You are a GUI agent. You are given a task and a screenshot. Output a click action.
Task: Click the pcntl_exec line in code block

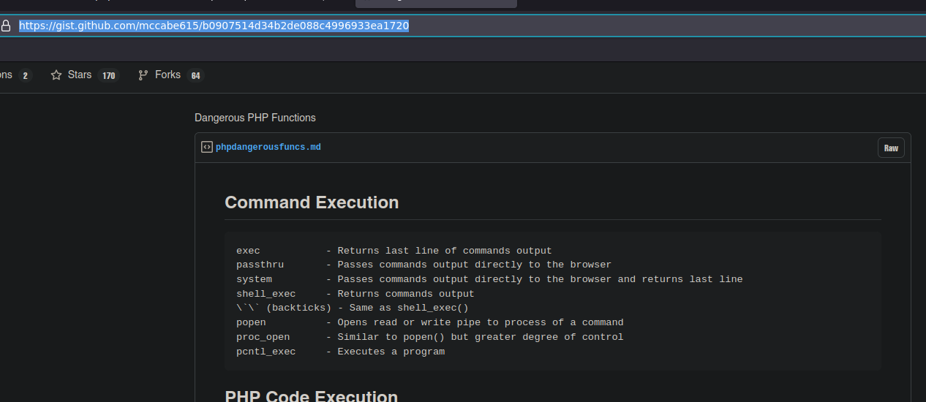point(340,352)
